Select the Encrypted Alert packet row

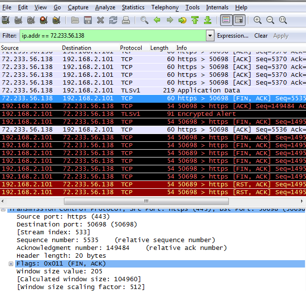point(153,114)
